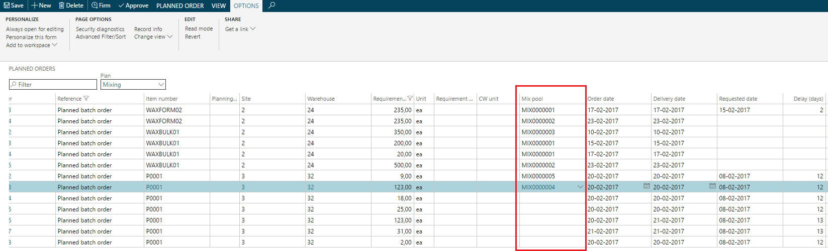Open Record info
Viewport: 828px width, 251px height.
click(148, 29)
